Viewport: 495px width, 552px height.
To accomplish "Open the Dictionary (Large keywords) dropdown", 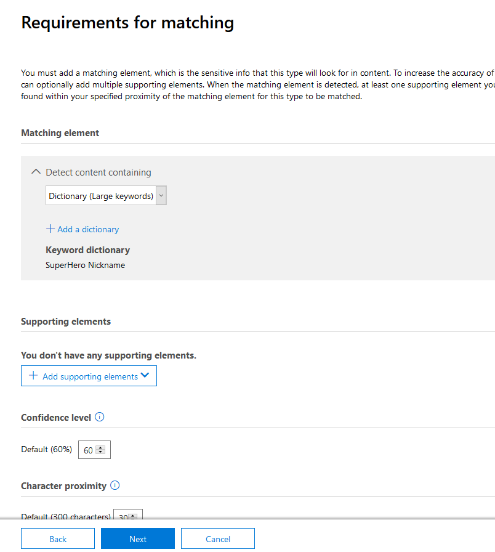I will [106, 196].
